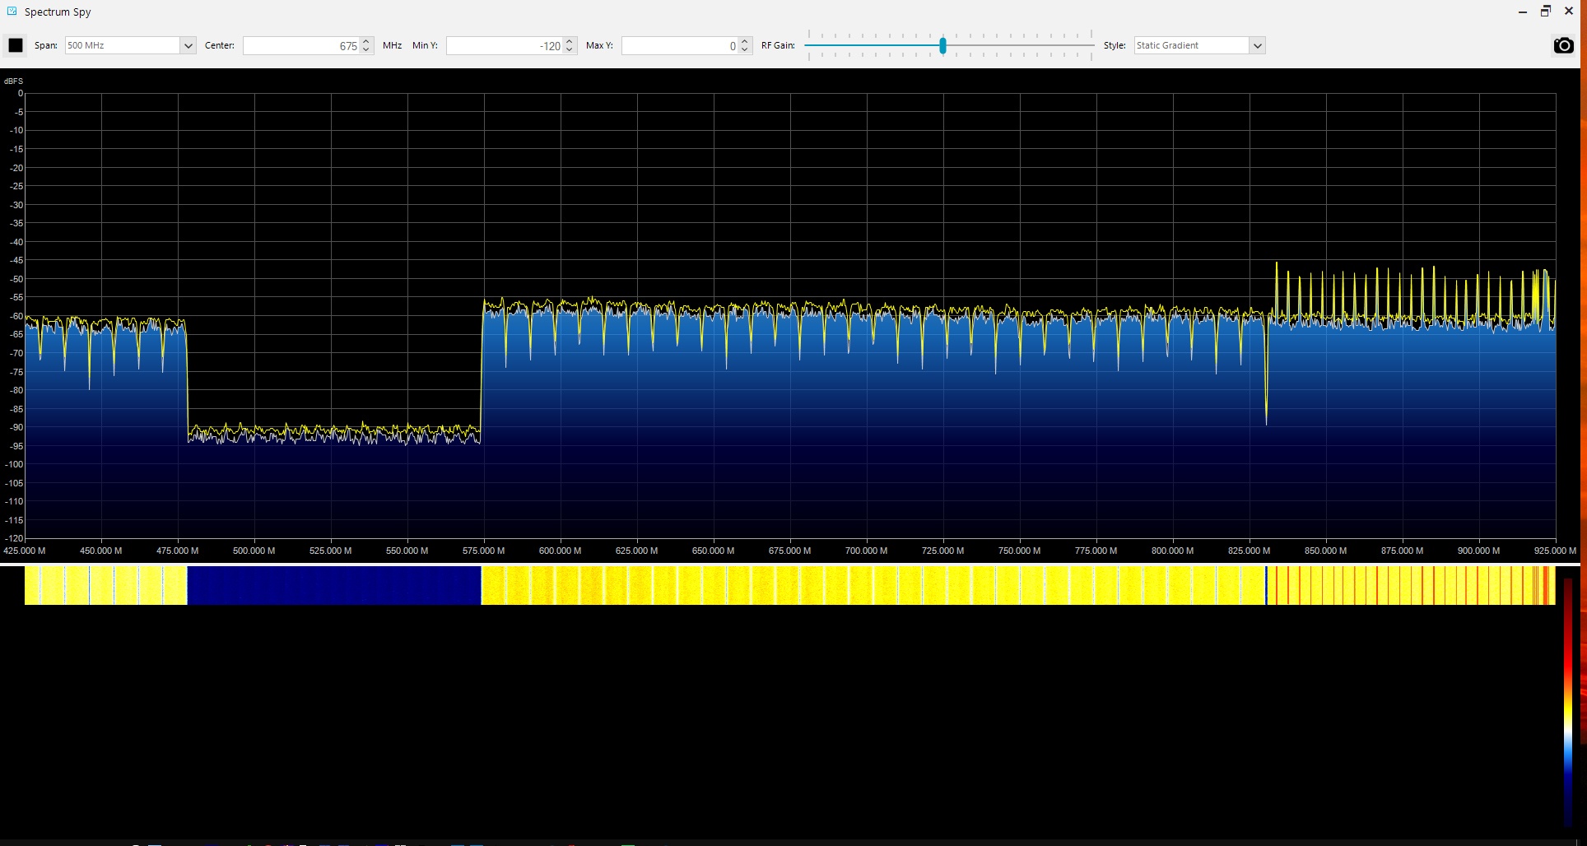The height and width of the screenshot is (846, 1587).
Task: Increase Center frequency with up arrow
Action: click(x=366, y=41)
